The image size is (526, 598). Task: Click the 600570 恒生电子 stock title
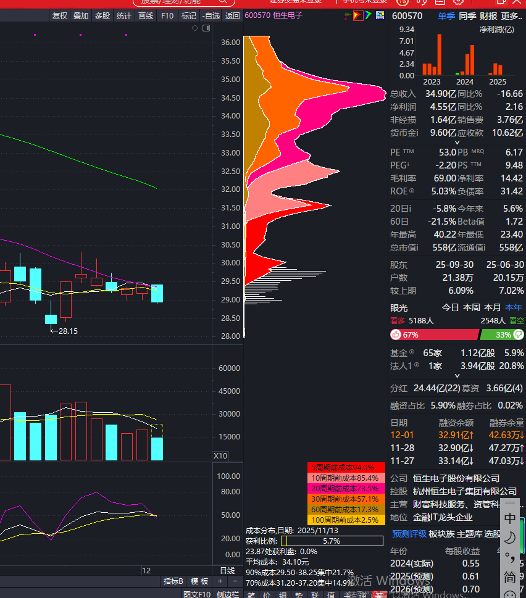click(273, 15)
